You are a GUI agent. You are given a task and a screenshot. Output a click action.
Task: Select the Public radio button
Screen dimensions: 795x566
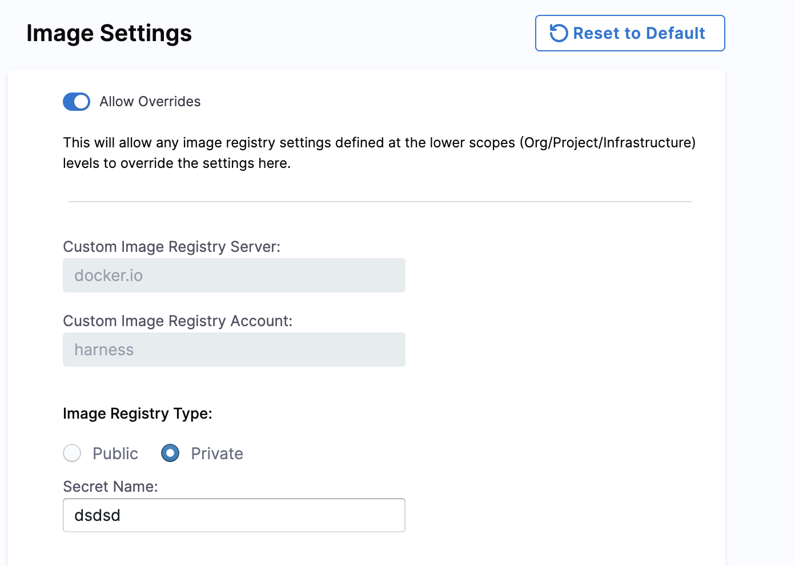72,453
